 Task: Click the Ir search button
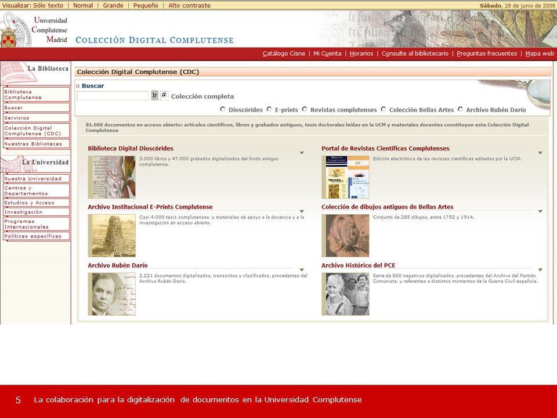click(154, 95)
